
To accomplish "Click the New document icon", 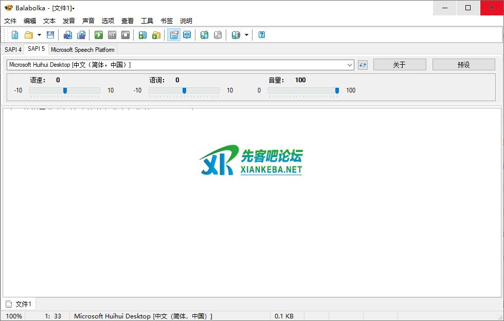I will tap(15, 35).
